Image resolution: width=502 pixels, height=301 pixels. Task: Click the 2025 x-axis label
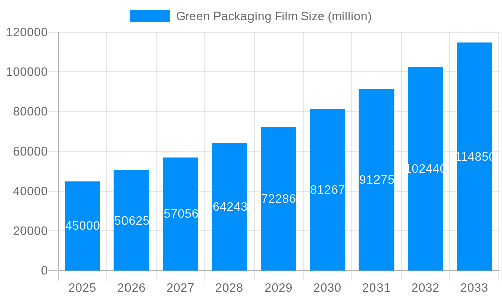(83, 288)
